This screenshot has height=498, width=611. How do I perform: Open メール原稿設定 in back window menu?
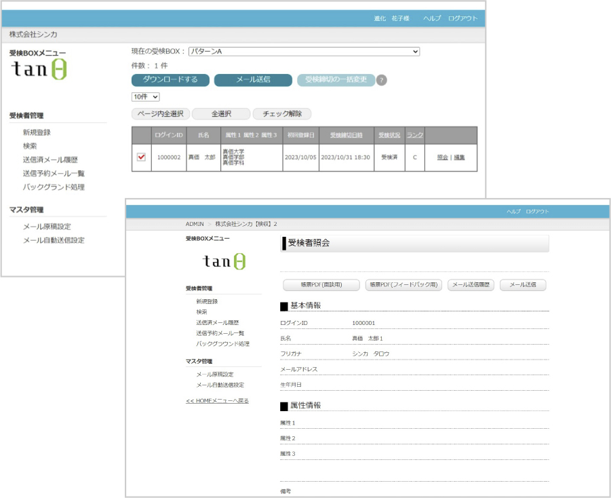pyautogui.click(x=47, y=227)
